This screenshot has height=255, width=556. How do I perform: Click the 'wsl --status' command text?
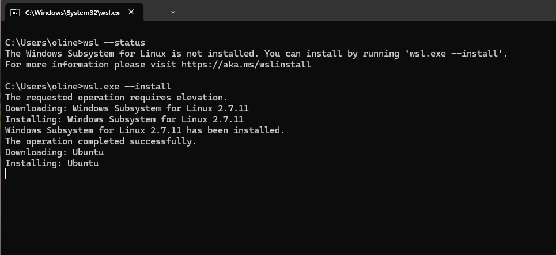click(x=114, y=43)
